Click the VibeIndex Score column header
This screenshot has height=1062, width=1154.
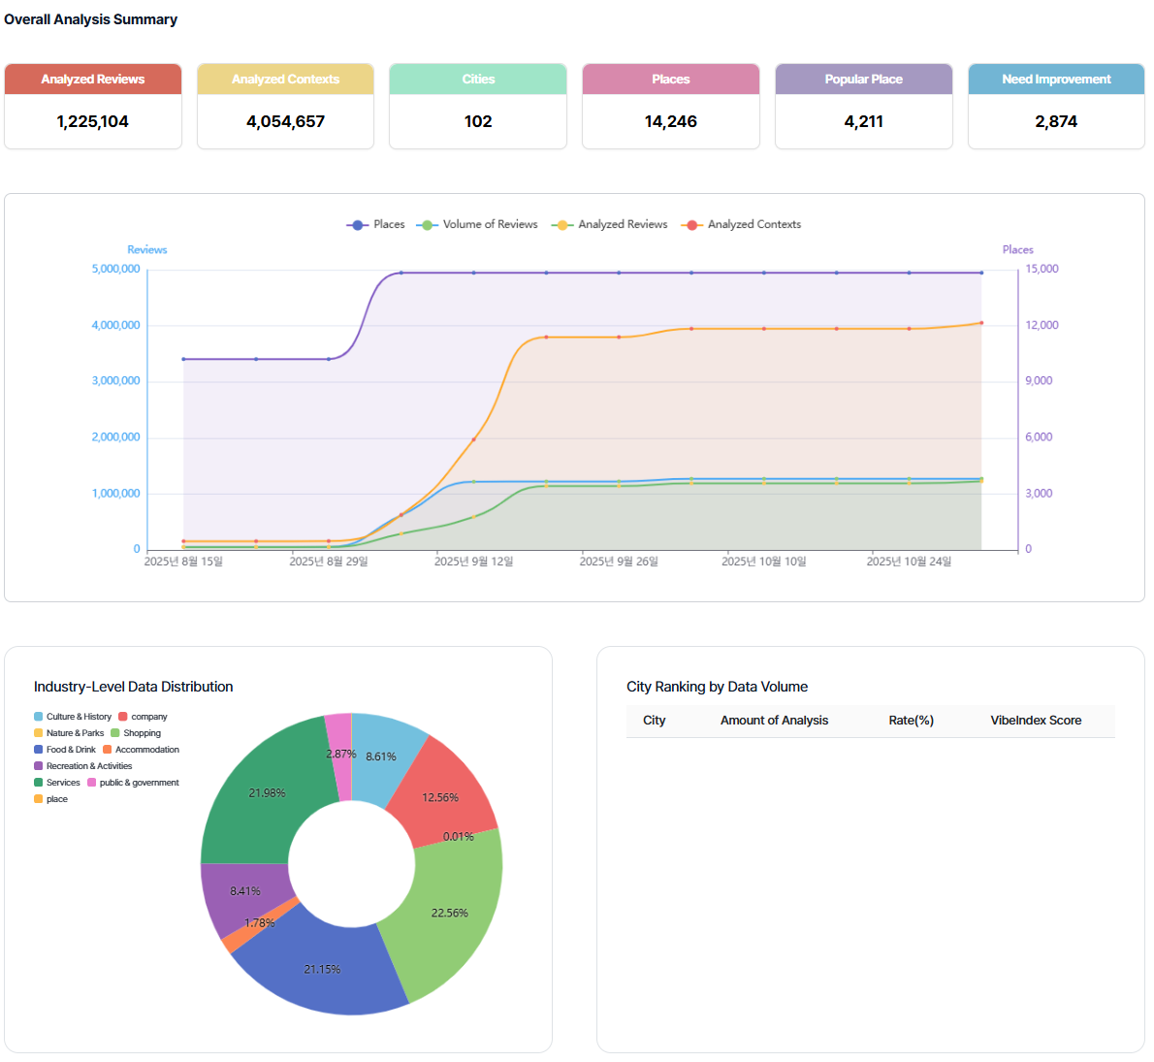click(x=1035, y=721)
